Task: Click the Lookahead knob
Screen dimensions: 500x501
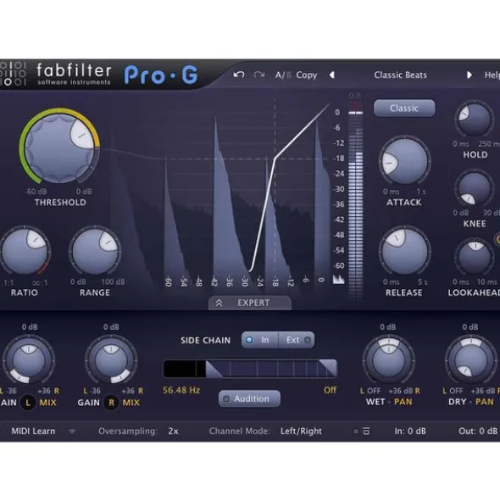Action: click(475, 257)
